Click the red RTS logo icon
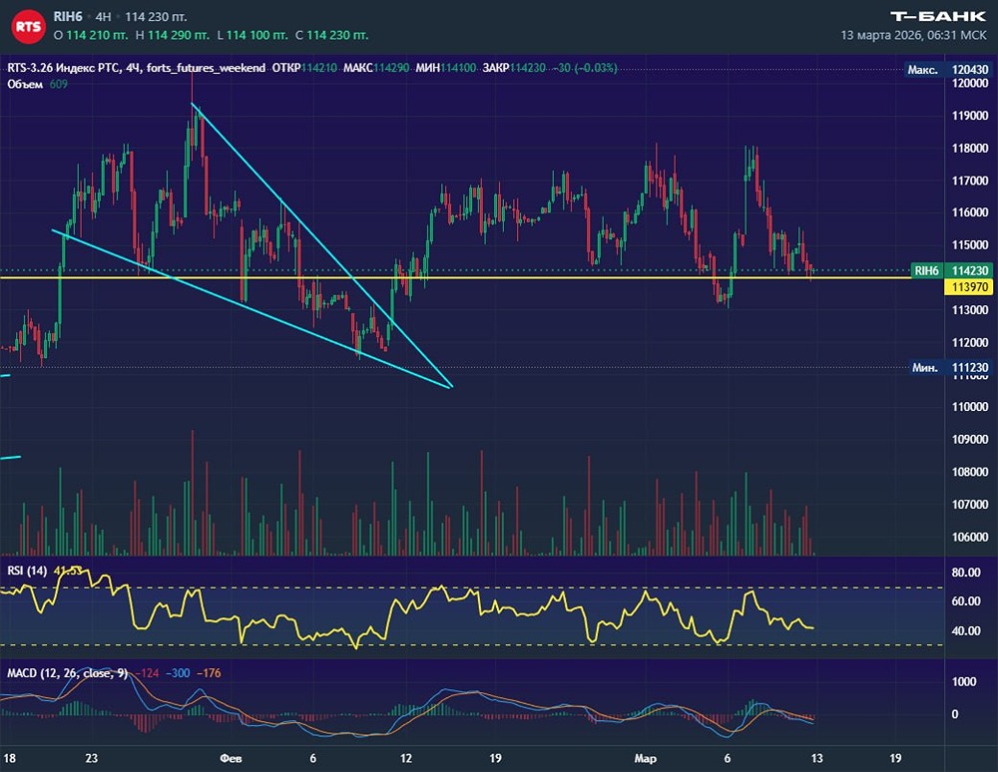The image size is (998, 772). 29,27
